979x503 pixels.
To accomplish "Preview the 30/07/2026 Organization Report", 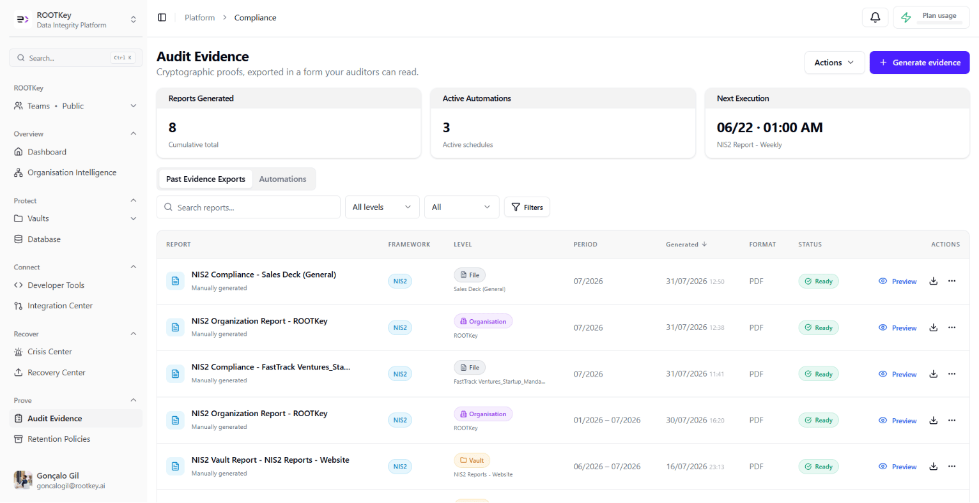I will coord(898,421).
